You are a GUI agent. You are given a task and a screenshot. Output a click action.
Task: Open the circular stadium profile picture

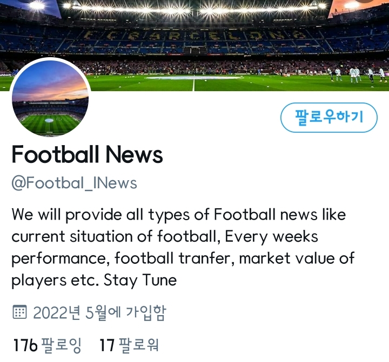coord(50,98)
